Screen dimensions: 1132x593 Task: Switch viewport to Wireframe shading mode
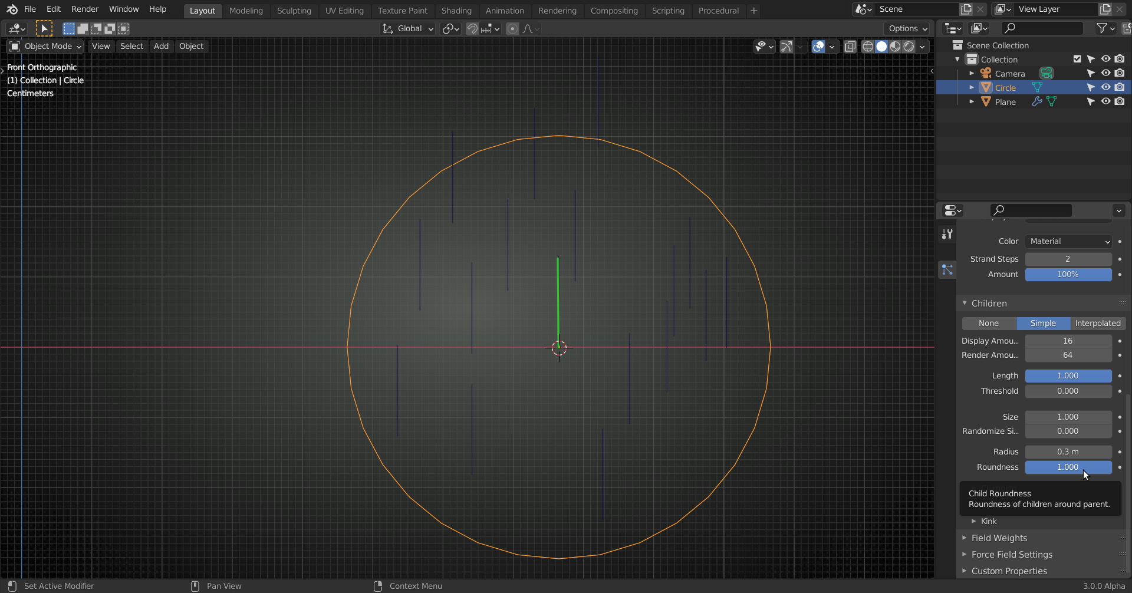click(868, 46)
